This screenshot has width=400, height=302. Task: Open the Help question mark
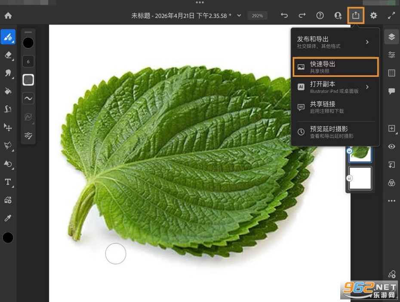pyautogui.click(x=320, y=15)
